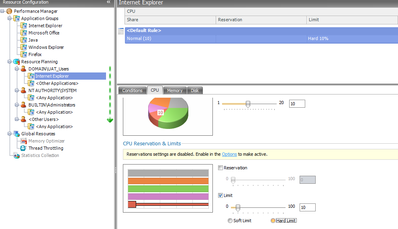This screenshot has width=398, height=229.
Task: Select the Hard Limit radio button
Action: click(x=273, y=221)
